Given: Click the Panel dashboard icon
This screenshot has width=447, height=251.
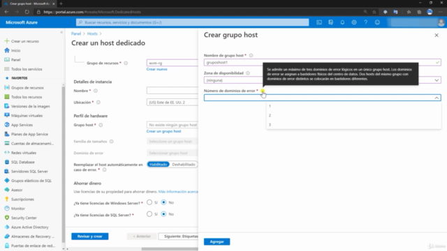Looking at the screenshot, I should point(7,60).
